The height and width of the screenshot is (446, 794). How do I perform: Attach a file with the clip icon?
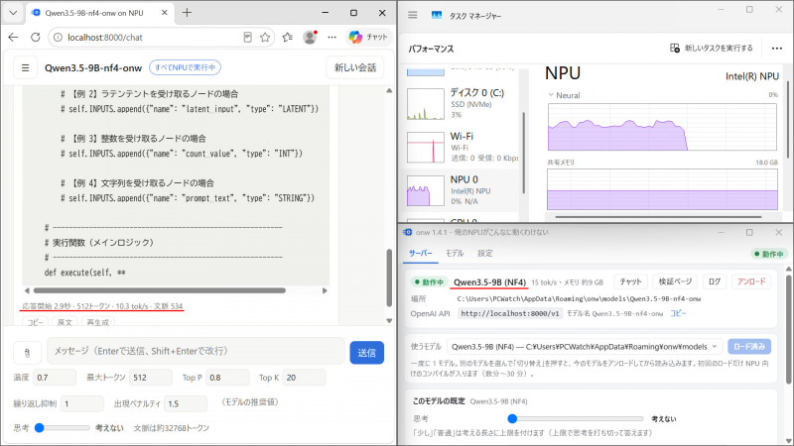tap(28, 353)
